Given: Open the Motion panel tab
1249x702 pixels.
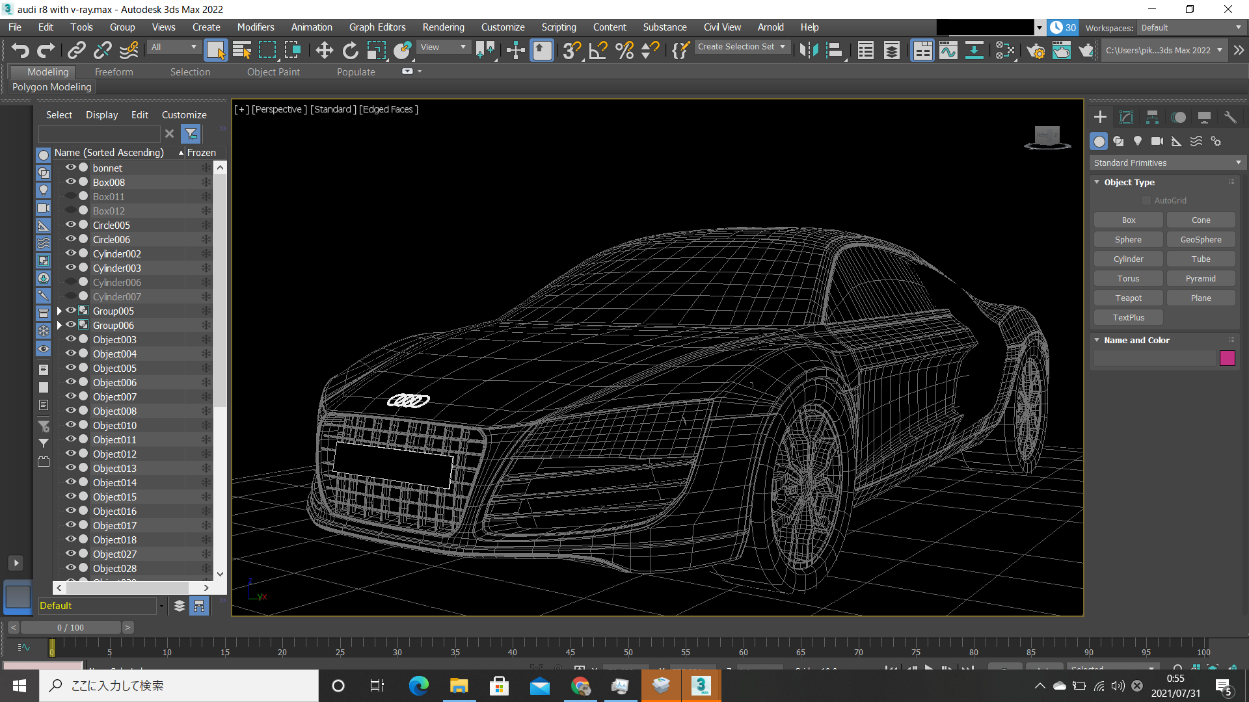Looking at the screenshot, I should coord(1178,117).
